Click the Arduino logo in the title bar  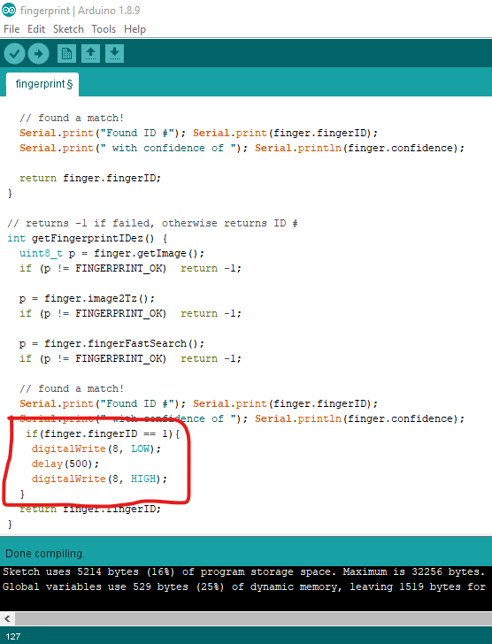click(x=9, y=10)
